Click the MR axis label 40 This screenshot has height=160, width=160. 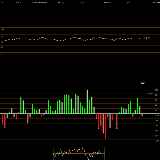click(x=156, y=105)
